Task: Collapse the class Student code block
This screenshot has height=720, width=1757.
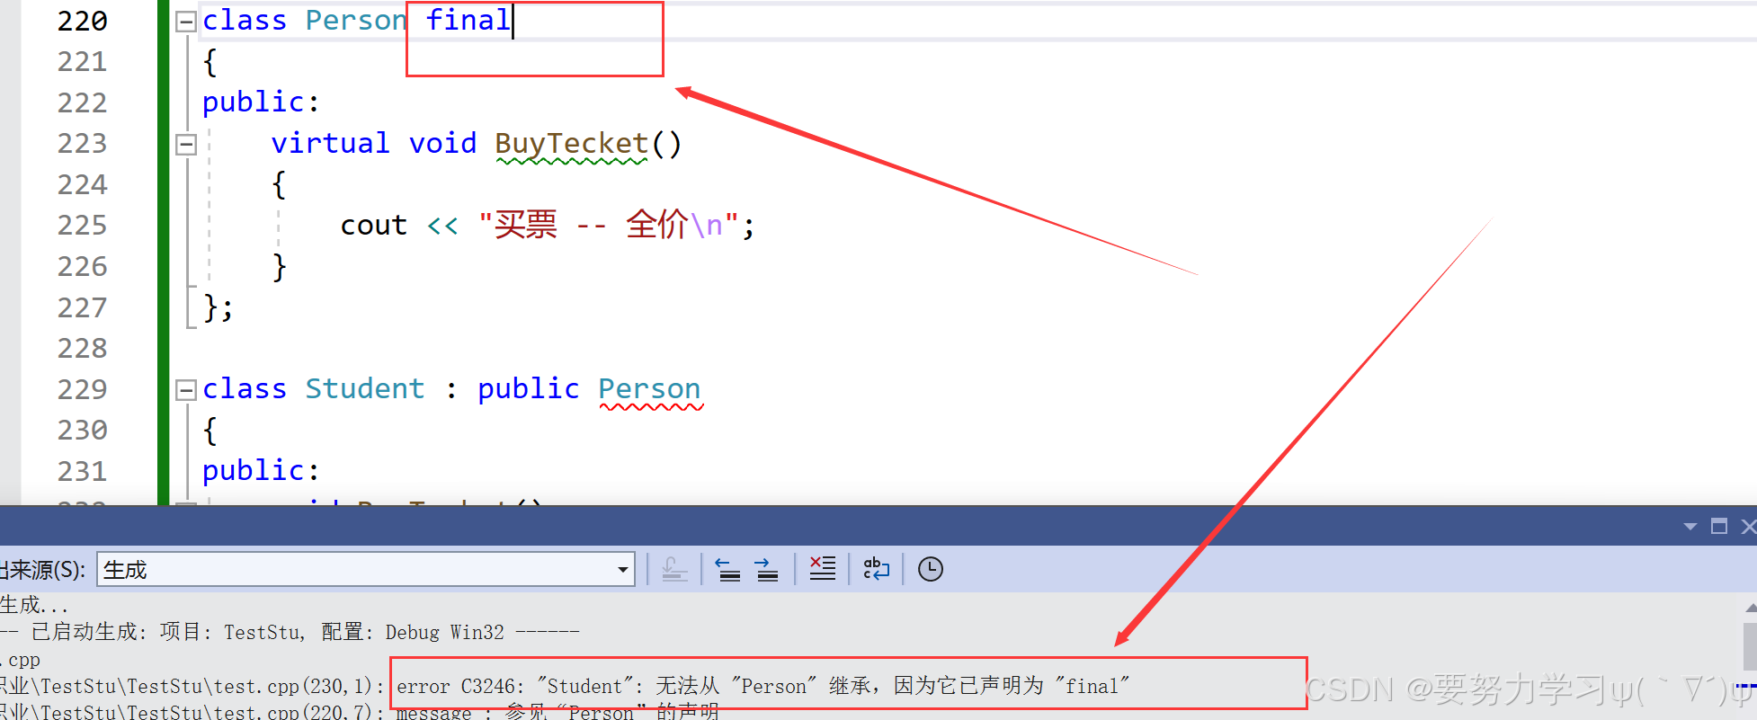Action: 186,390
